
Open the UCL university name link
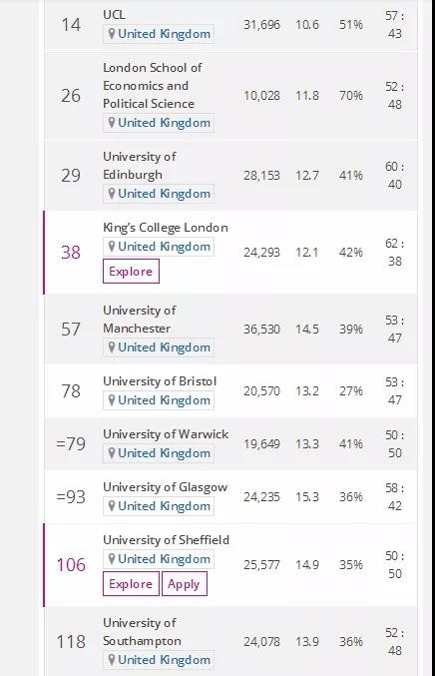pos(114,15)
